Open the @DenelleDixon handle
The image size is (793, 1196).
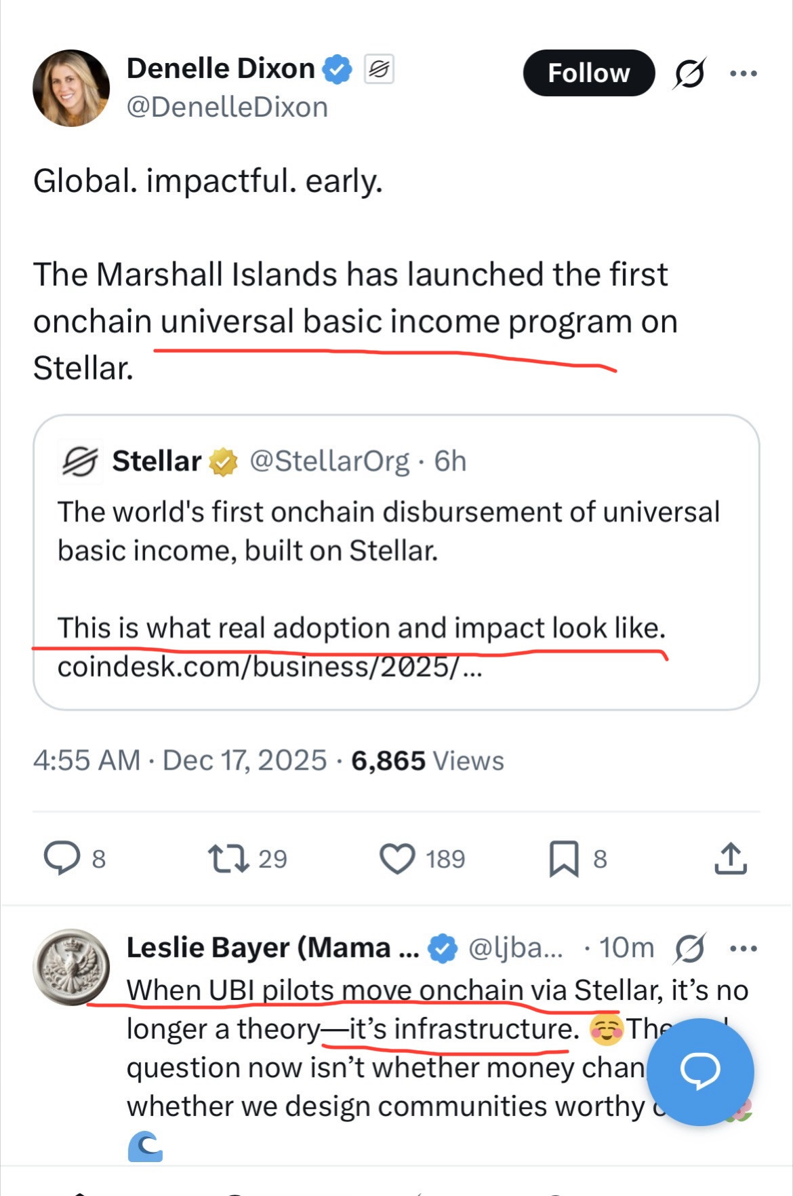(227, 107)
